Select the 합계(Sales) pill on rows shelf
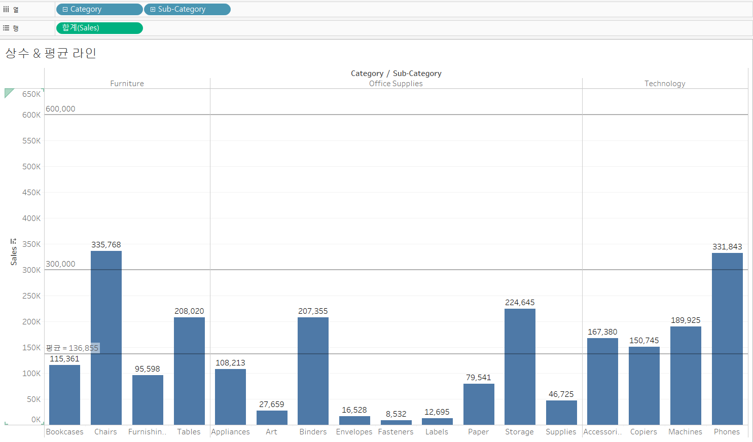 pyautogui.click(x=99, y=28)
